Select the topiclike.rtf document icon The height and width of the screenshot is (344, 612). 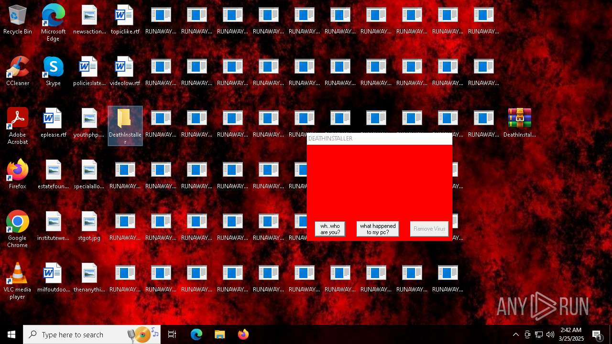coord(125,20)
